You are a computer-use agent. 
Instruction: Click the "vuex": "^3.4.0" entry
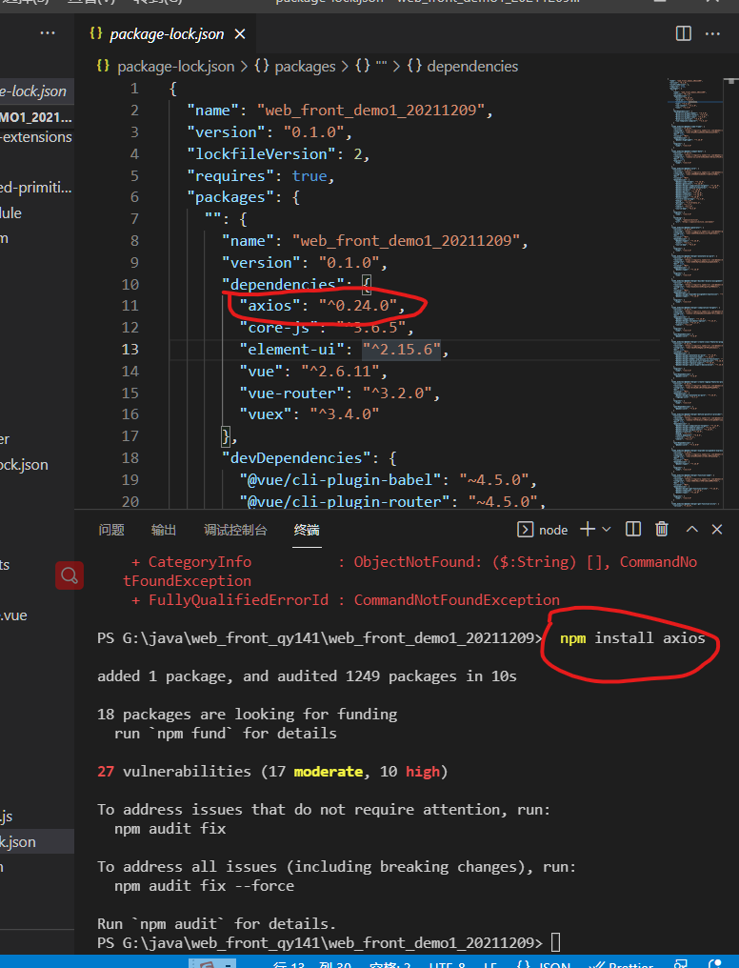pos(310,413)
